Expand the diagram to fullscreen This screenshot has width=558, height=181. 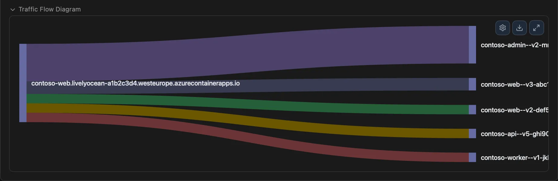pyautogui.click(x=536, y=28)
